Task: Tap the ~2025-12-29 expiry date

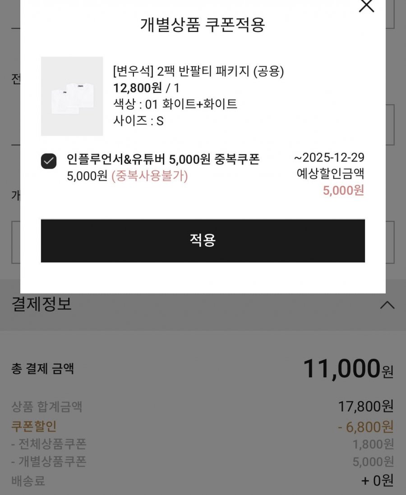Action: pos(329,158)
